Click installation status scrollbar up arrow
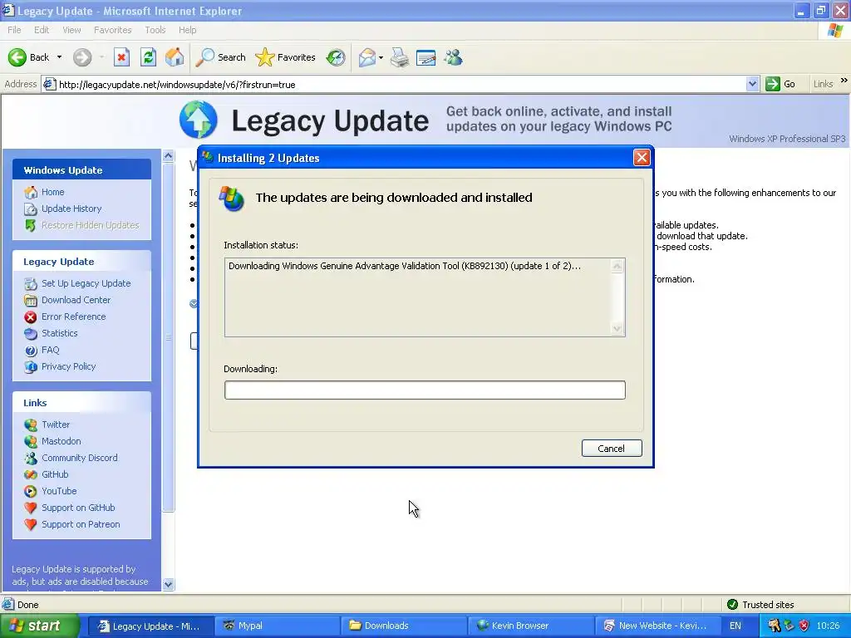The image size is (851, 638). 617,266
